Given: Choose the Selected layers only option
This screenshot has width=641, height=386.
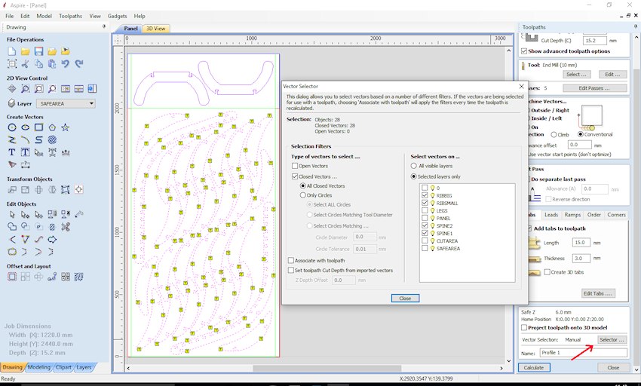Looking at the screenshot, I should 414,176.
